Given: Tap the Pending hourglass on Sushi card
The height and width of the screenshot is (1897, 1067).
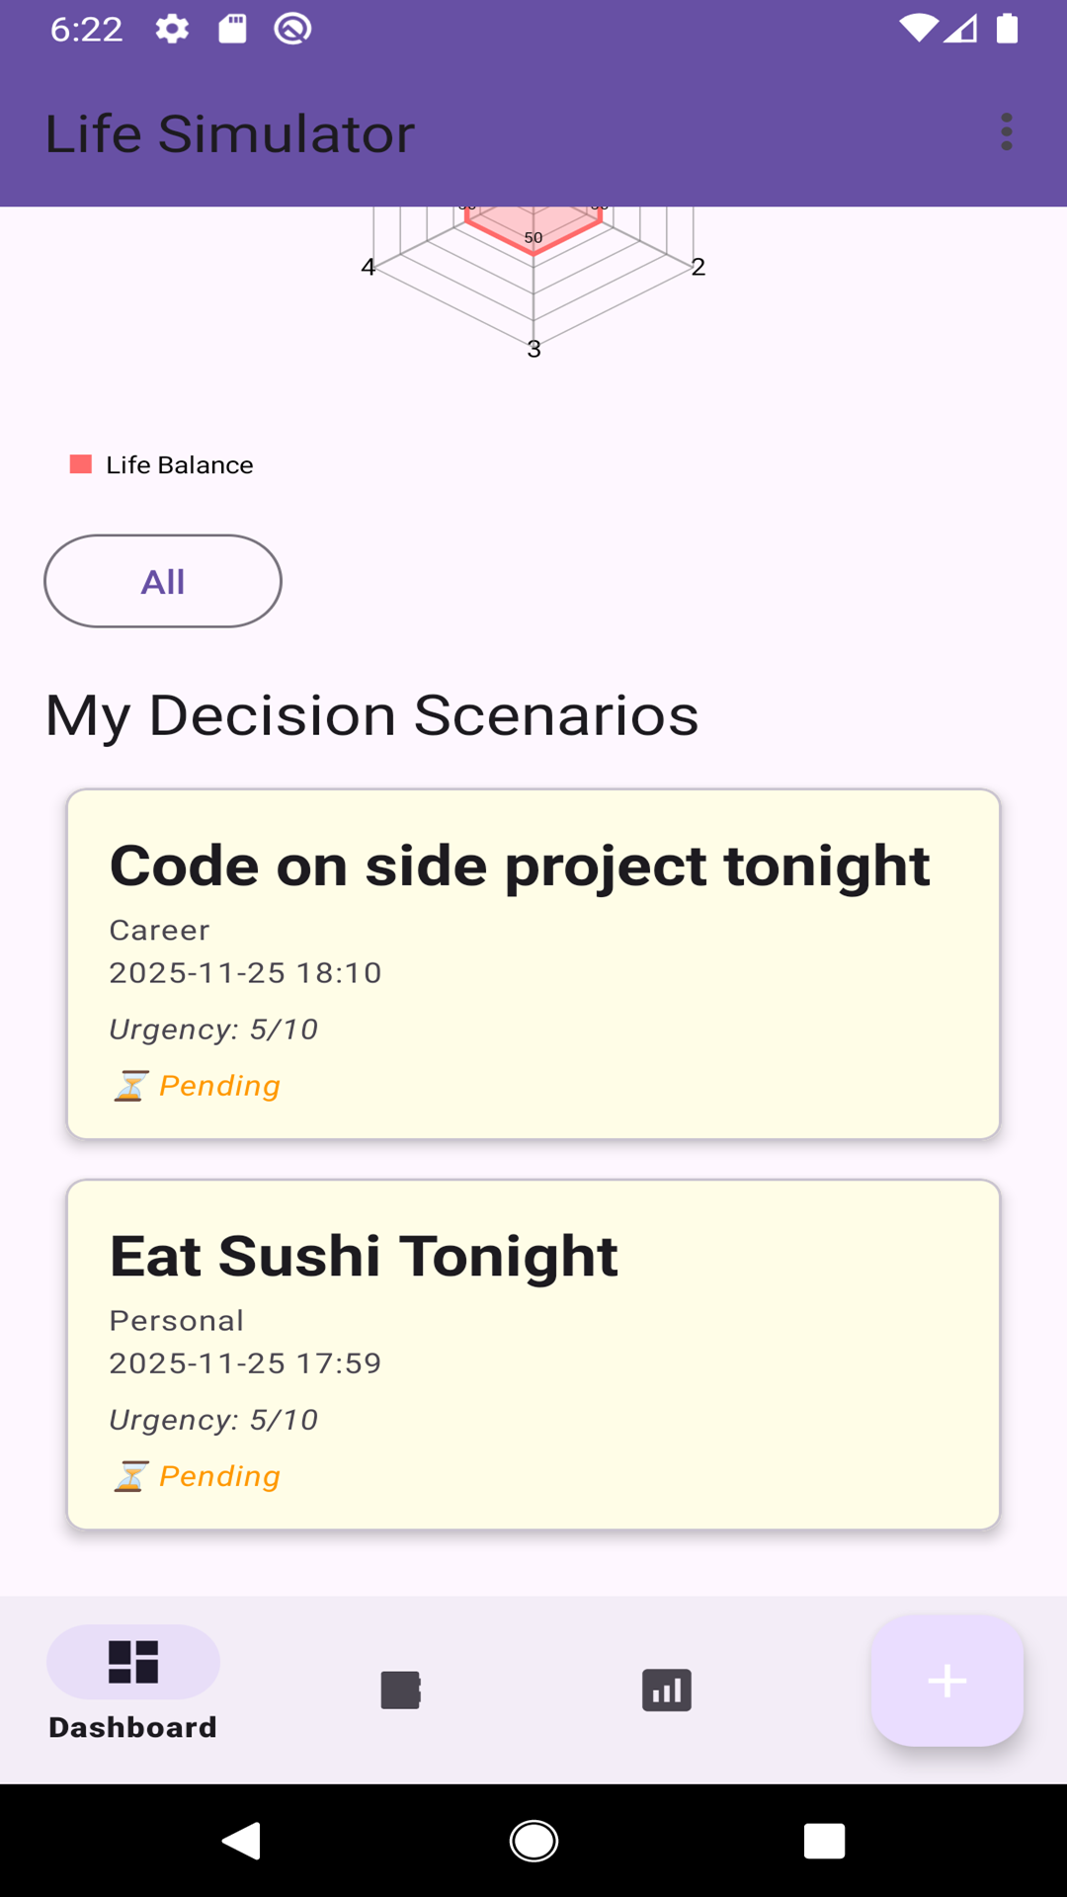Looking at the screenshot, I should coord(130,1476).
